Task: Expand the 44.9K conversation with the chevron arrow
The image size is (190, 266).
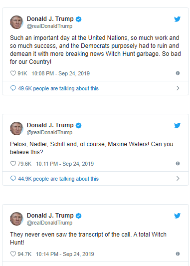Action: pos(178,179)
